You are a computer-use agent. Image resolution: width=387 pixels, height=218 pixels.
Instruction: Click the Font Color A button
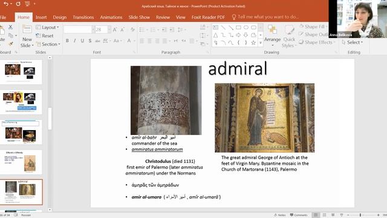pyautogui.click(x=129, y=41)
